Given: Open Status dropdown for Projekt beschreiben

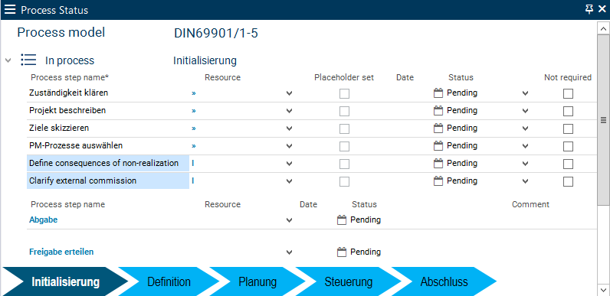Looking at the screenshot, I should coord(525,111).
